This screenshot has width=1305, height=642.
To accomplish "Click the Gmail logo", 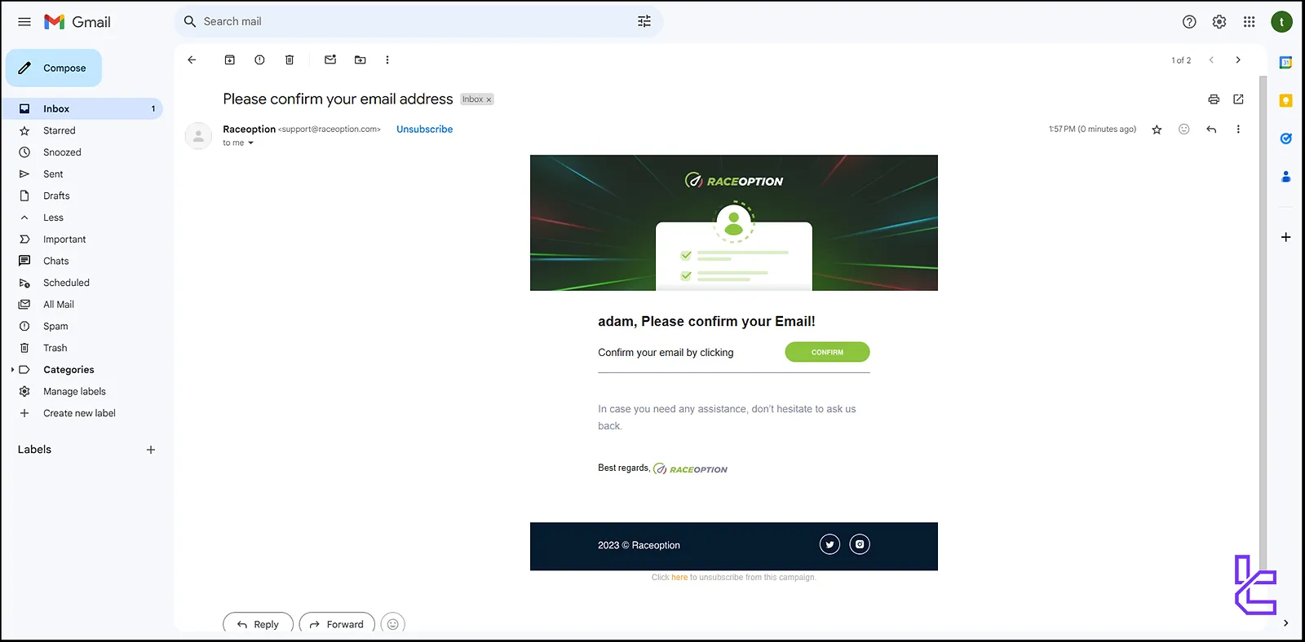I will pos(77,22).
